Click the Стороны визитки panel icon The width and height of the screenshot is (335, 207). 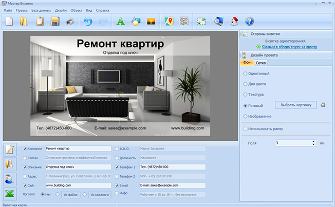click(244, 34)
